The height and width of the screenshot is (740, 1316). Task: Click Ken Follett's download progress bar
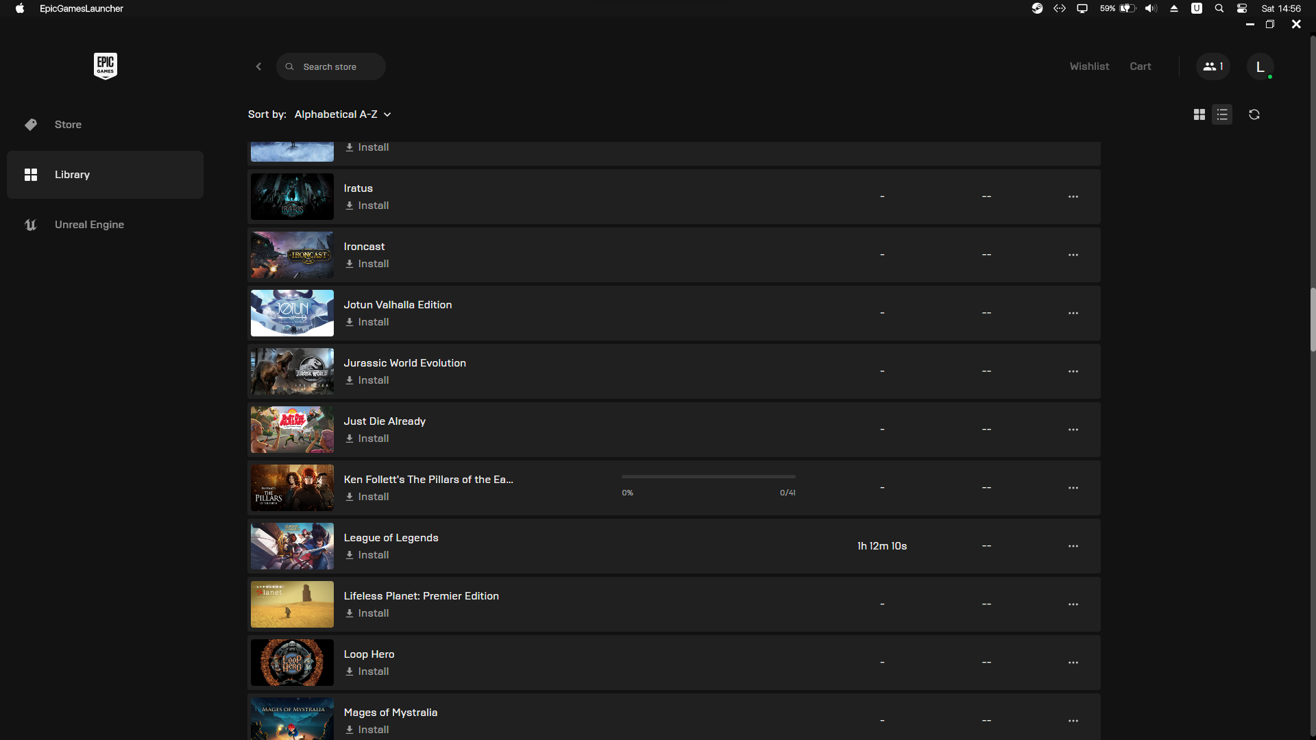(708, 477)
